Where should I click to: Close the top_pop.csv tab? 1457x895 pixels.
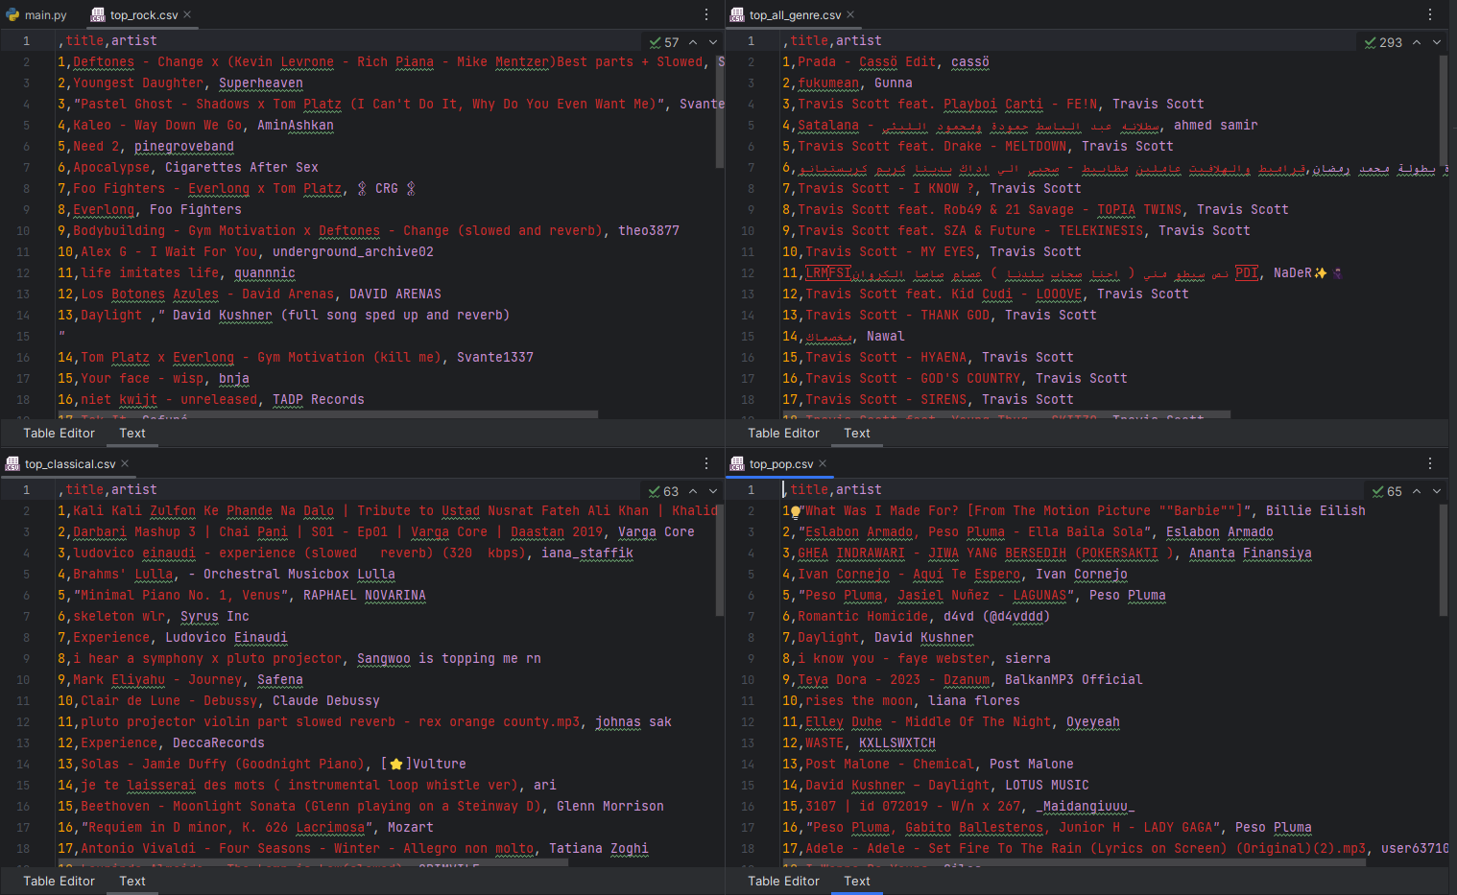[x=823, y=463]
